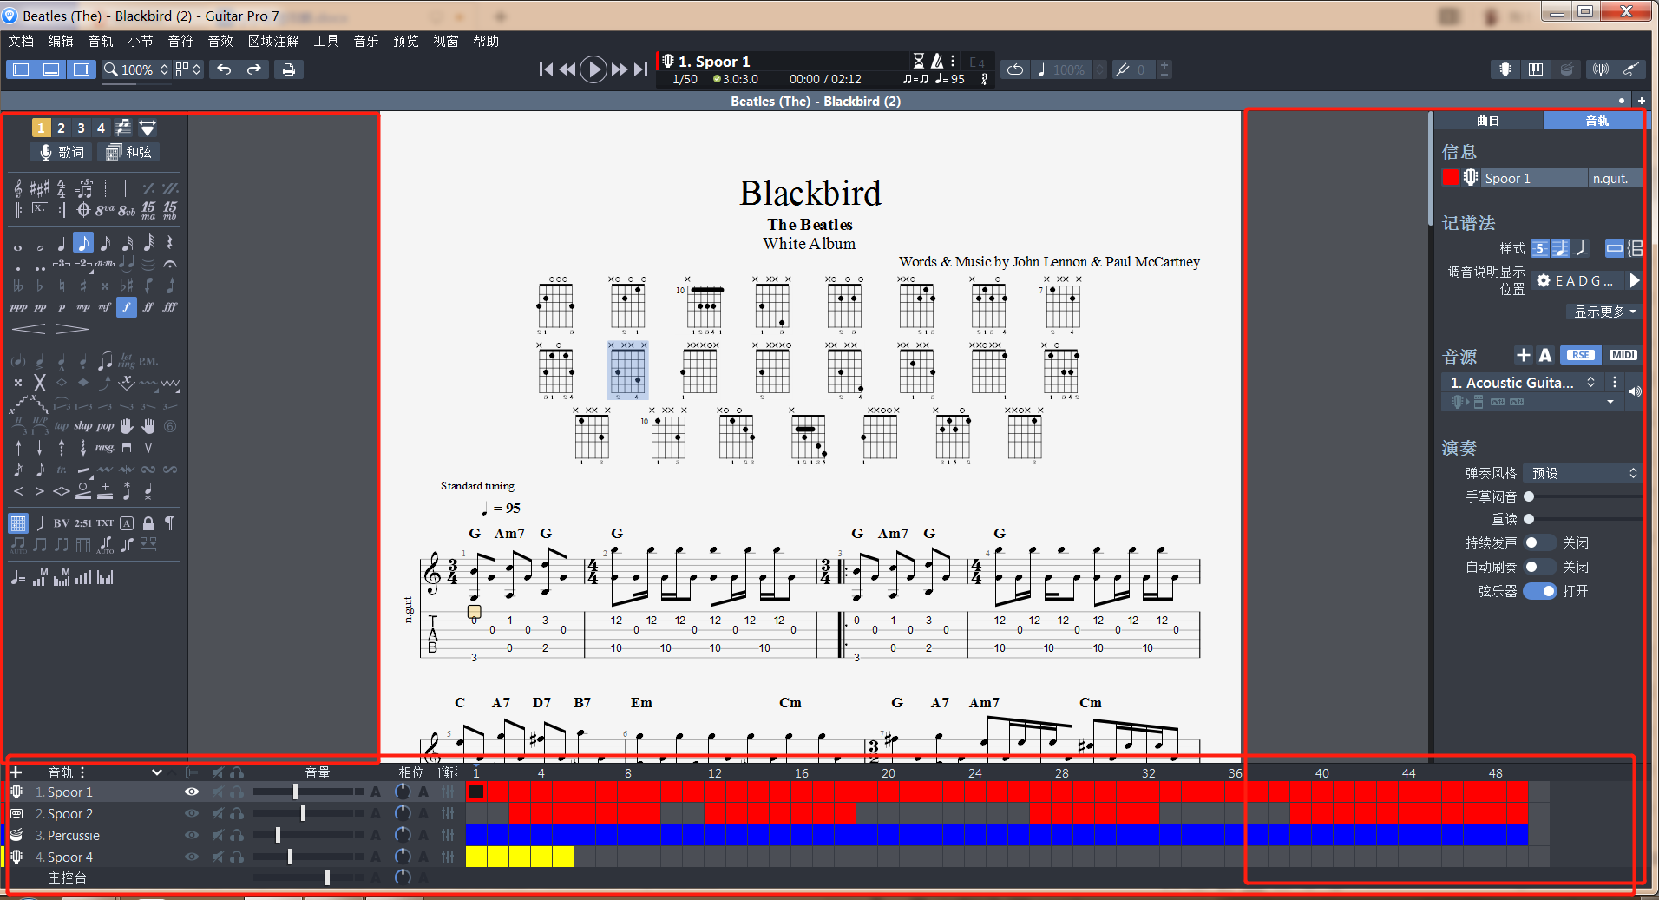Viewport: 1659px width, 900px height.
Task: Click the 和弦 chords button
Action: click(128, 152)
